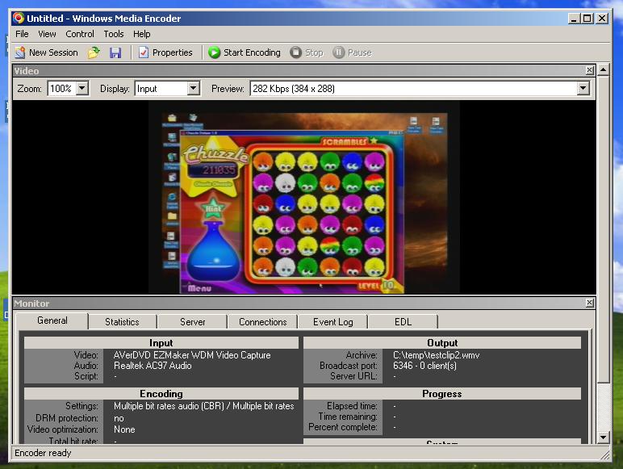The height and width of the screenshot is (469, 623).
Task: Switch to the Event Log tab
Action: coord(333,322)
